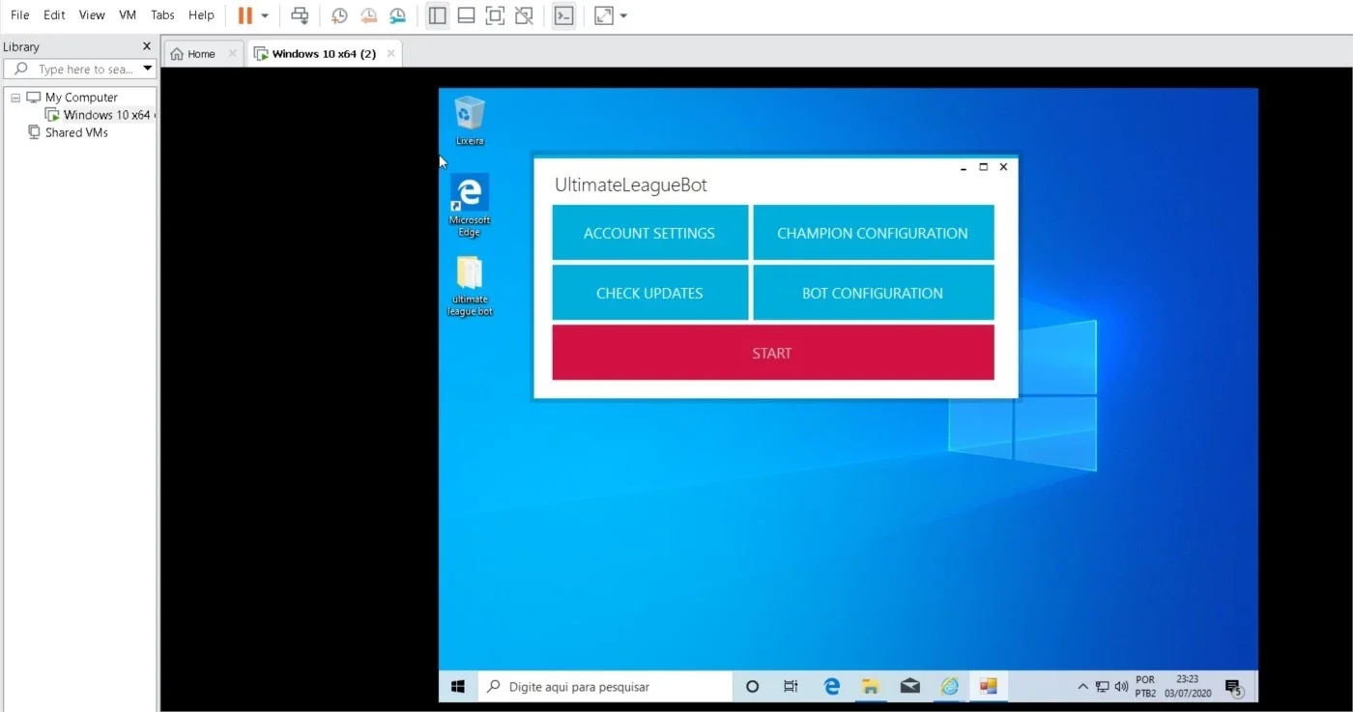This screenshot has width=1353, height=712.
Task: Toggle the thumbnail bar view icon
Action: pyautogui.click(x=466, y=15)
